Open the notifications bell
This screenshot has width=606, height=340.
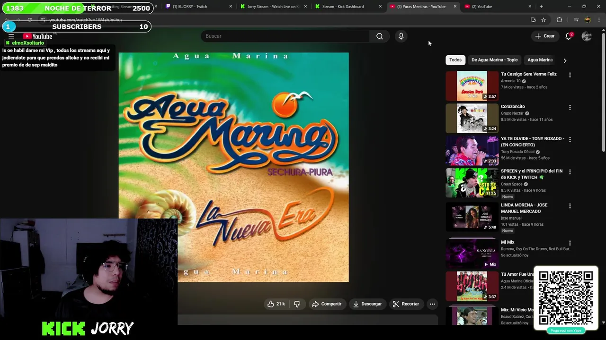569,36
